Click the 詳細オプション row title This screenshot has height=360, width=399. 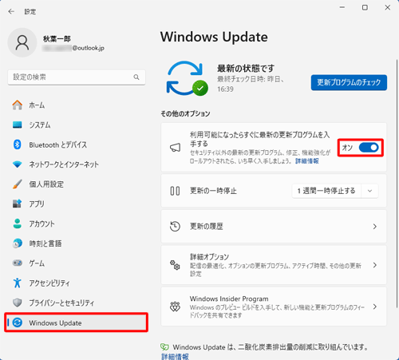pos(209,257)
